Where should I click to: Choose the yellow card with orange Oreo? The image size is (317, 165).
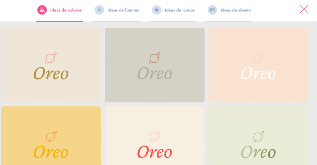click(51, 136)
